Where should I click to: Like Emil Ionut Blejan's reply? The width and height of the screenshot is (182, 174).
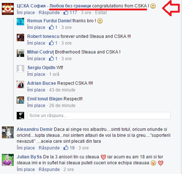coord(36,106)
